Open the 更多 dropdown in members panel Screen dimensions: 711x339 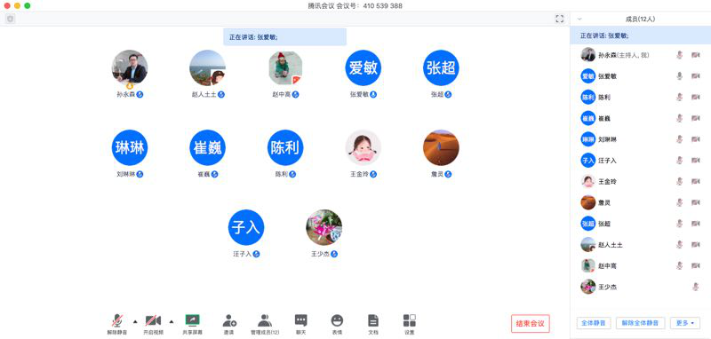pyautogui.click(x=684, y=323)
